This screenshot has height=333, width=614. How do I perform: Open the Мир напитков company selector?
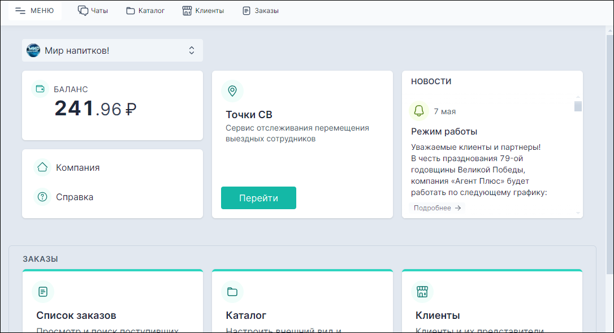click(x=112, y=50)
